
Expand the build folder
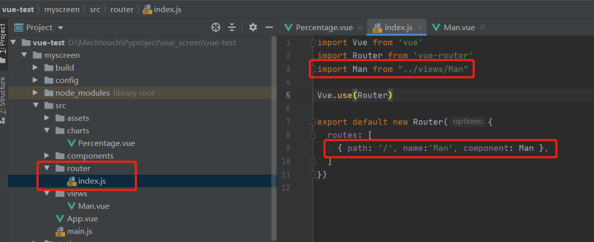click(35, 67)
